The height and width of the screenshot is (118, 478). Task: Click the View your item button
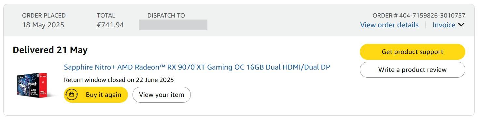(162, 95)
